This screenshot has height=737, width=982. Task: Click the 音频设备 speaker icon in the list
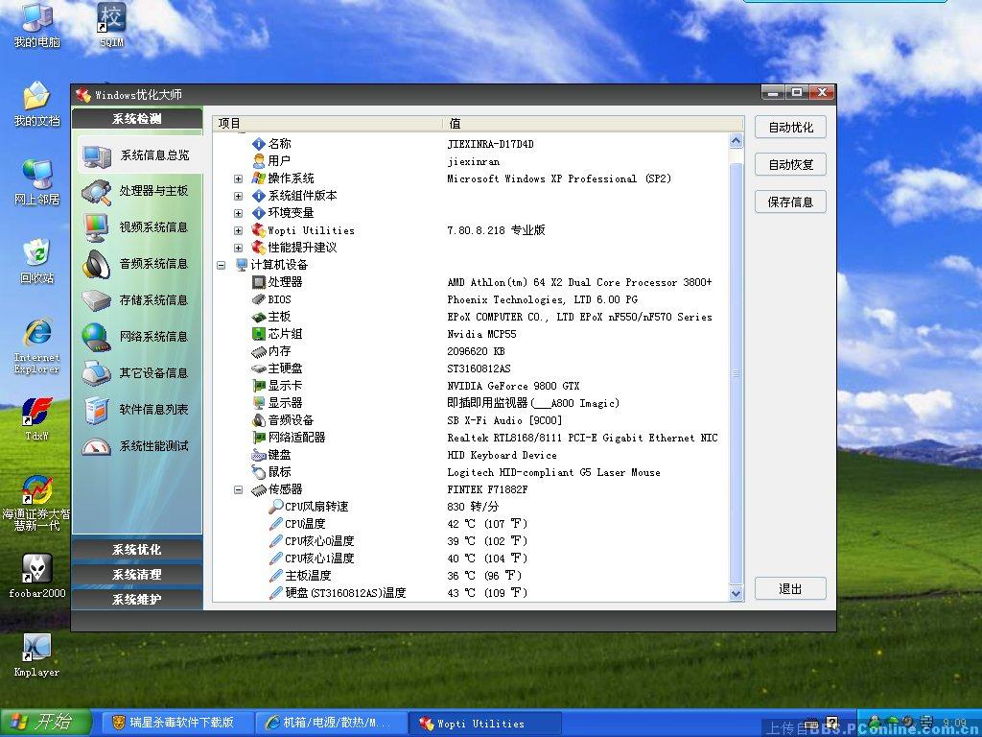click(259, 420)
